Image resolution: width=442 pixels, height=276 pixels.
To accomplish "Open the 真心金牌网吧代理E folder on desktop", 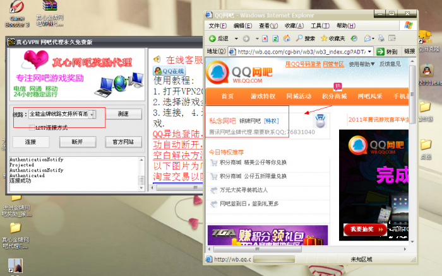I will point(15,236).
